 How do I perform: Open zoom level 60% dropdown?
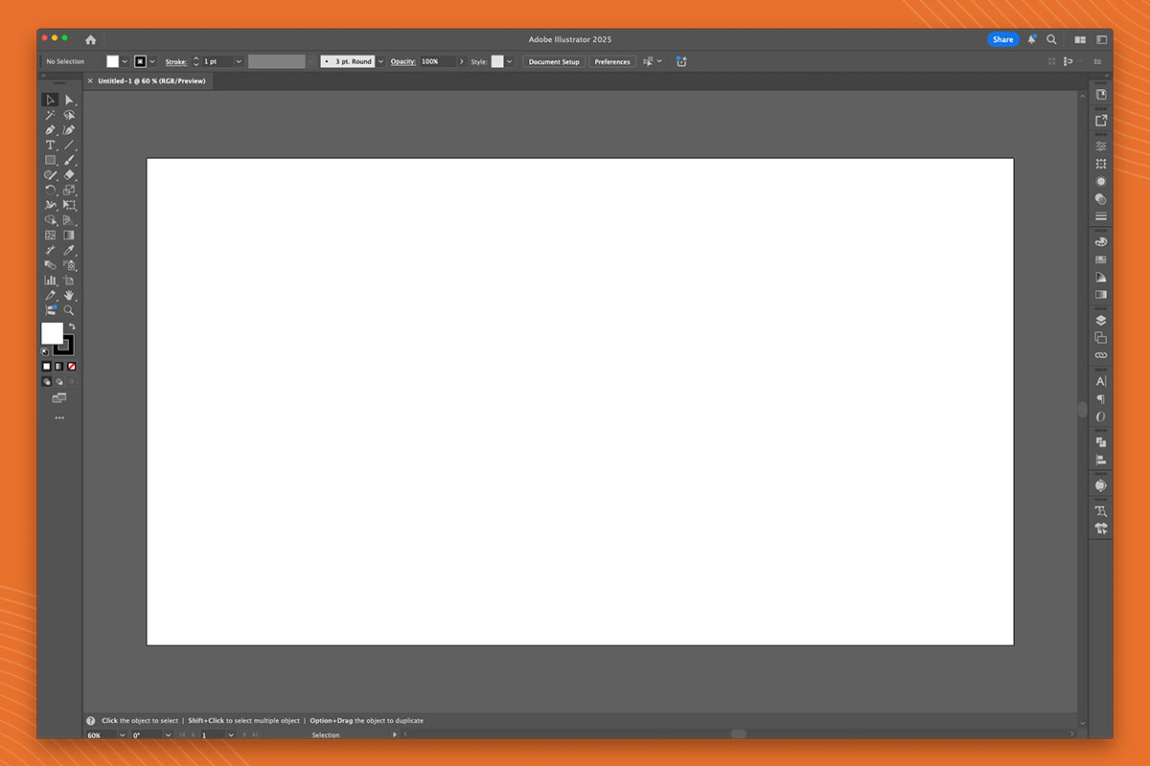(122, 734)
